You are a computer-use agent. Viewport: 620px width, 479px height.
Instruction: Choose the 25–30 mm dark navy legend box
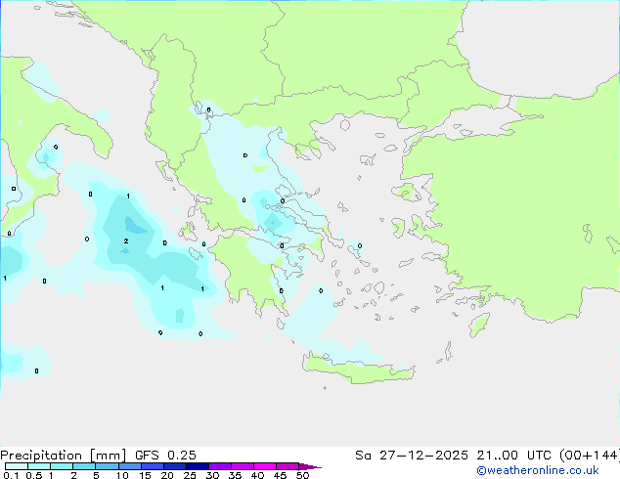198,466
